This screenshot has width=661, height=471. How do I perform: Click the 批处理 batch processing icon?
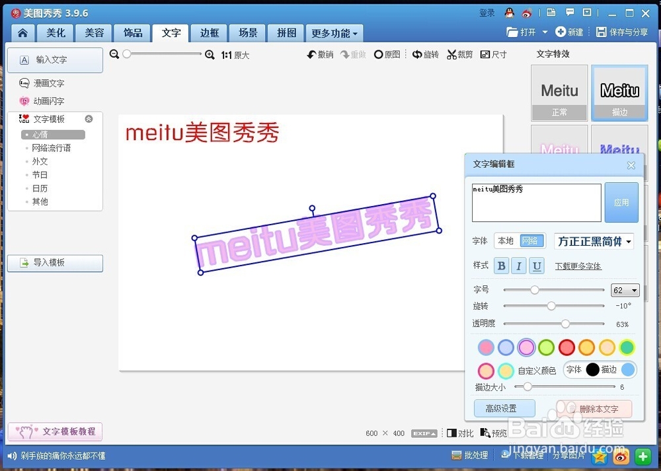[470, 456]
